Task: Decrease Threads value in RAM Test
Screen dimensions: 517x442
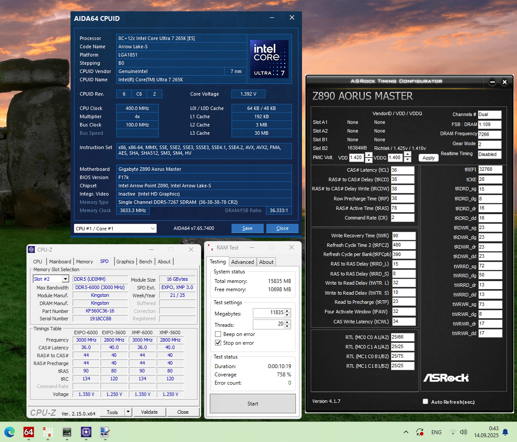Action: 287,326
